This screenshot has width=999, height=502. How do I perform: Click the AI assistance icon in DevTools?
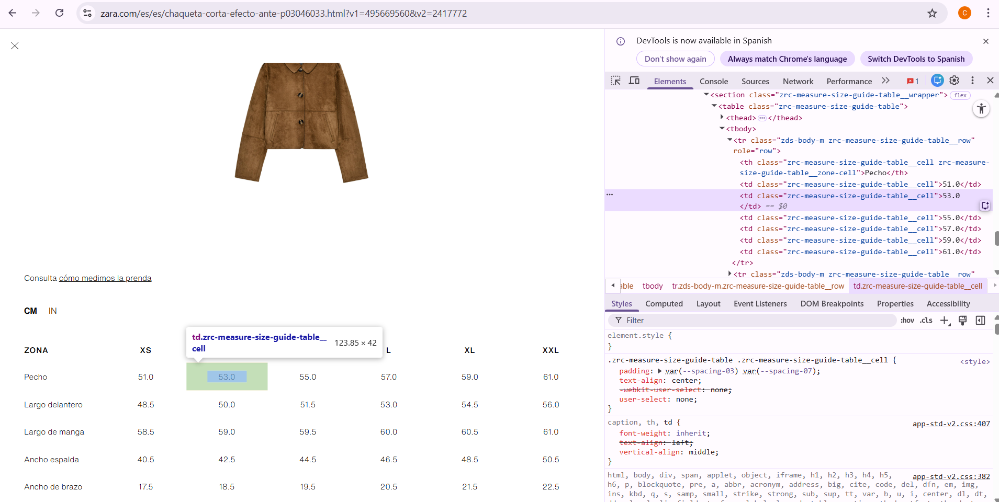(x=937, y=81)
